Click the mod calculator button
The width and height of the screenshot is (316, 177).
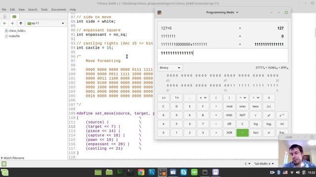(229, 107)
